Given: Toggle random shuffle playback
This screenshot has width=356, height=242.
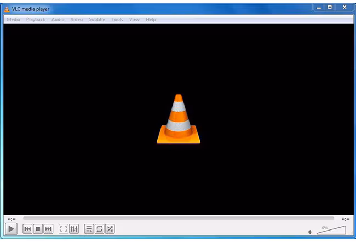Looking at the screenshot, I should [110, 229].
